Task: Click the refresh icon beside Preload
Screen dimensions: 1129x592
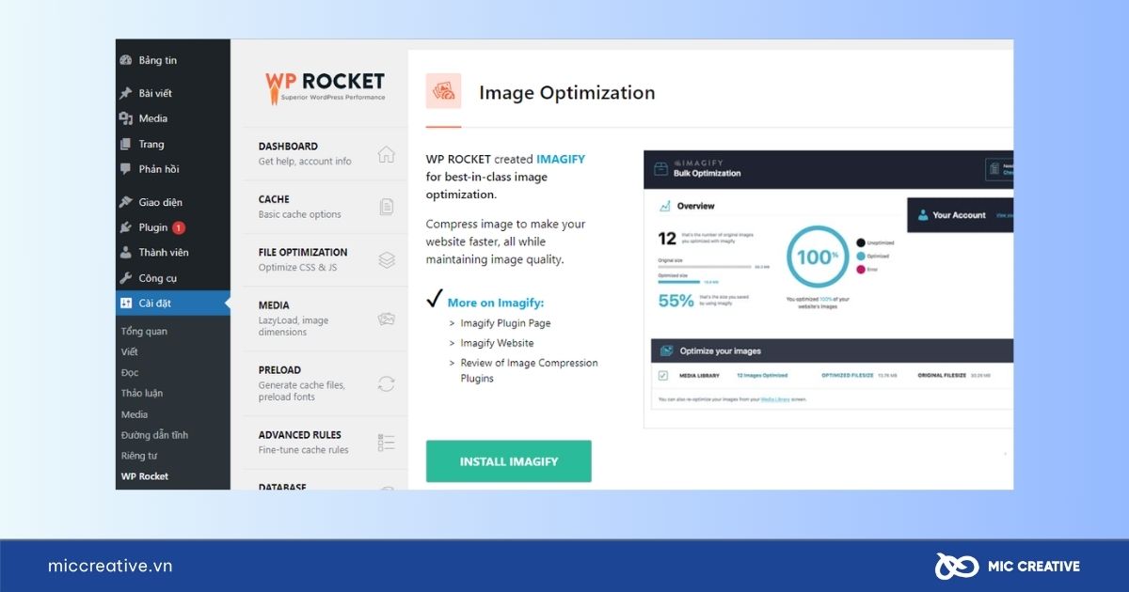Action: pyautogui.click(x=386, y=383)
